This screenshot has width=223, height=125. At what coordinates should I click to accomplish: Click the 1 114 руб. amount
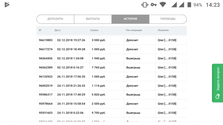click(99, 86)
